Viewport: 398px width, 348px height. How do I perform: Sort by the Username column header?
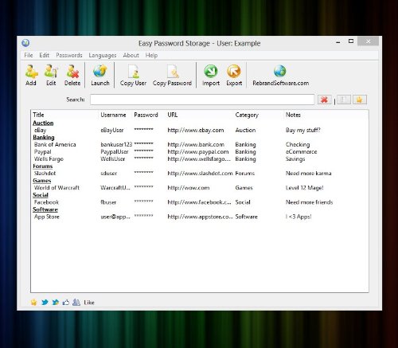113,115
